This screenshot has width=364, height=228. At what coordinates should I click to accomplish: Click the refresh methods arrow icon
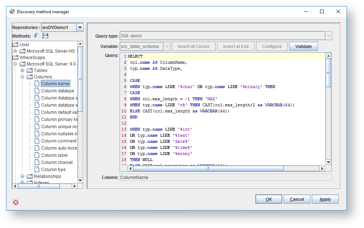[x=36, y=36]
